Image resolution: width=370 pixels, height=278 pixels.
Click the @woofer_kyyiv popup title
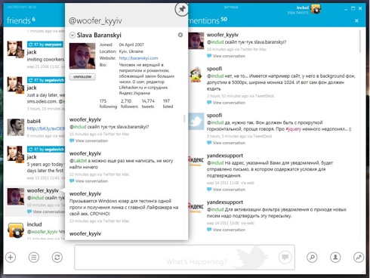pos(95,21)
